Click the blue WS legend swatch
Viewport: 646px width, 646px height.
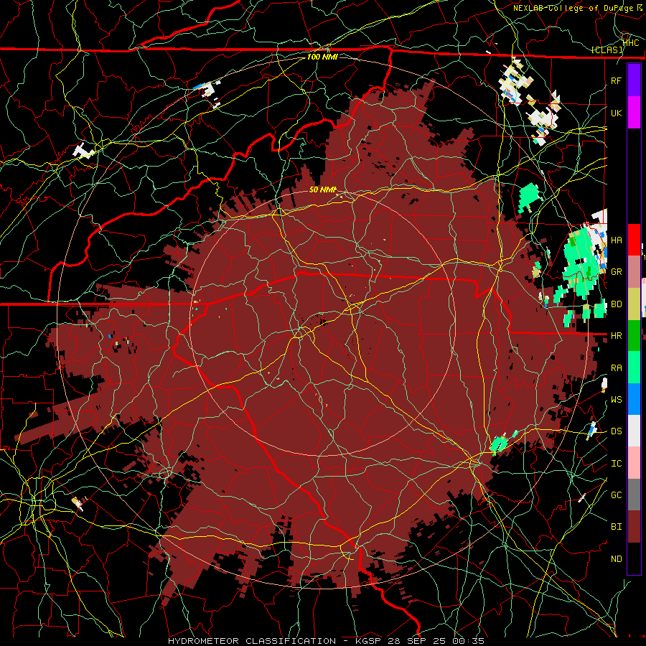point(634,399)
